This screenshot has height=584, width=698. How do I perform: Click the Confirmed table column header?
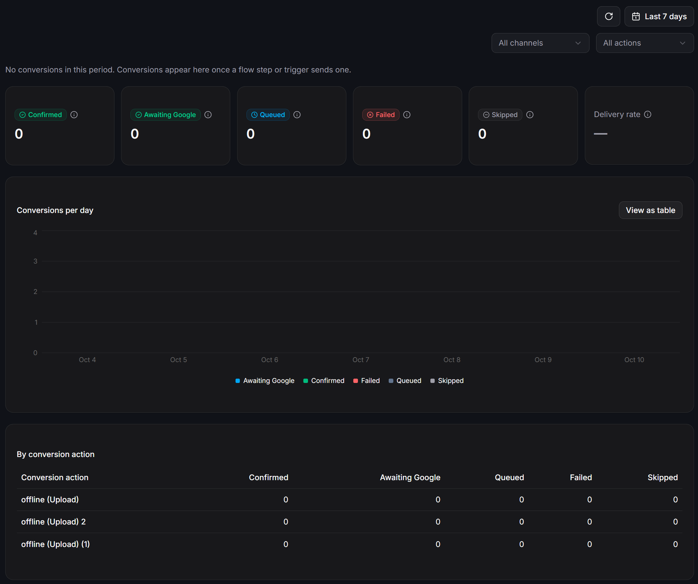coord(269,478)
